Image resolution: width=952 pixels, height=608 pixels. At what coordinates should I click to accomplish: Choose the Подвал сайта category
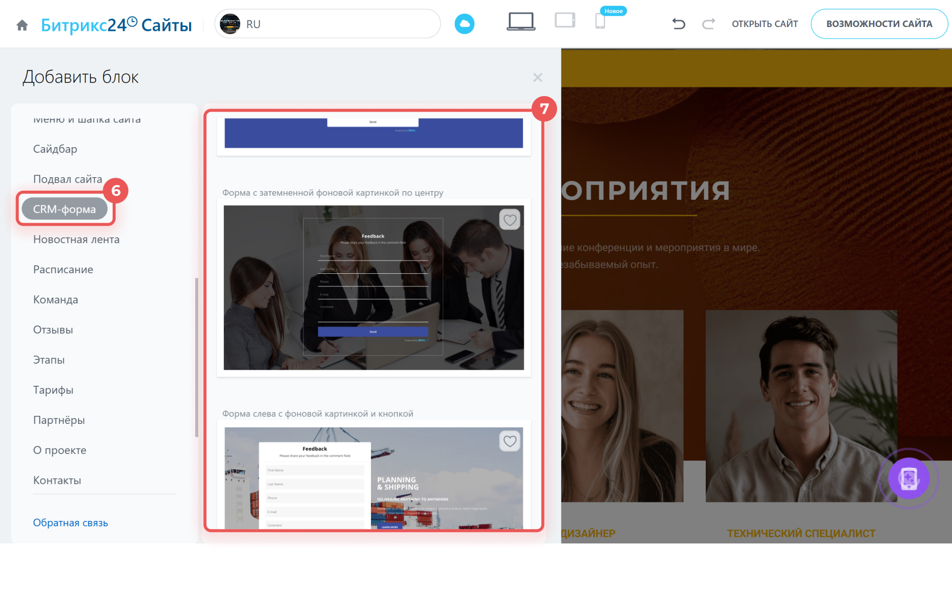(68, 179)
